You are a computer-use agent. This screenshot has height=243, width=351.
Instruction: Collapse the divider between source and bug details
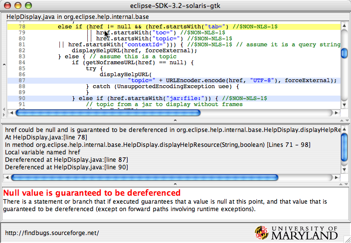click(x=174, y=120)
